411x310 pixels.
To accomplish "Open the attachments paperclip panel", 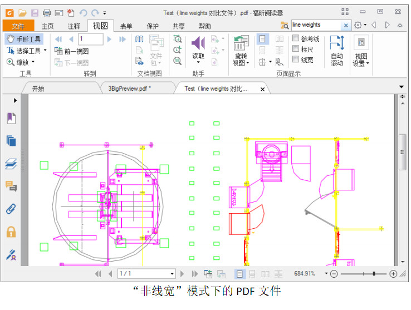I will point(11,209).
